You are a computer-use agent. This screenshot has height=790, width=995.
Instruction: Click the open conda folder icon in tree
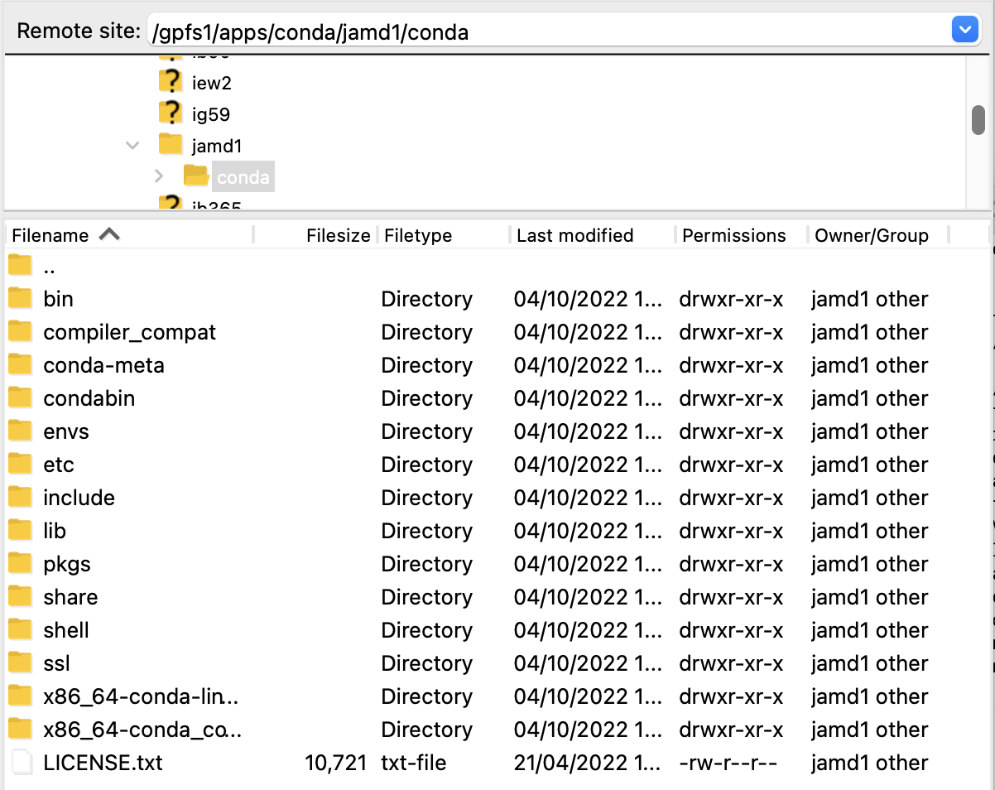coord(196,176)
